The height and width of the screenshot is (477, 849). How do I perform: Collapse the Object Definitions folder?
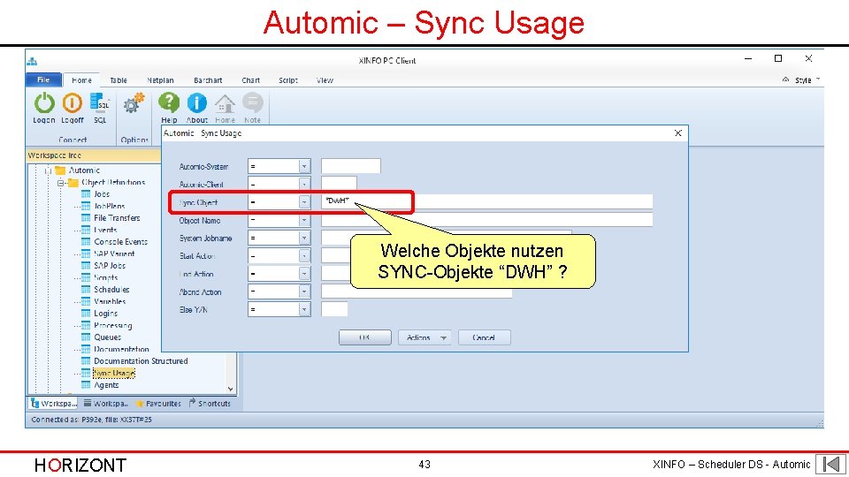click(61, 183)
